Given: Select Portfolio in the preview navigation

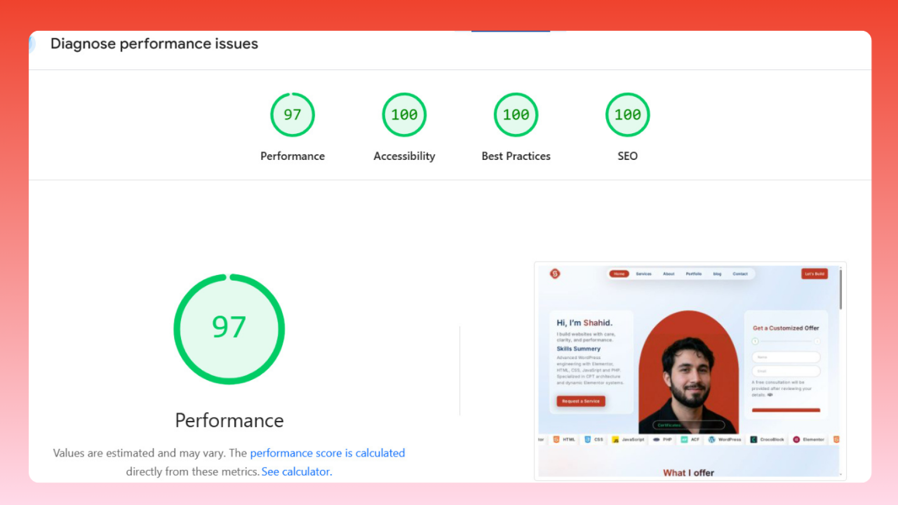Looking at the screenshot, I should (694, 274).
